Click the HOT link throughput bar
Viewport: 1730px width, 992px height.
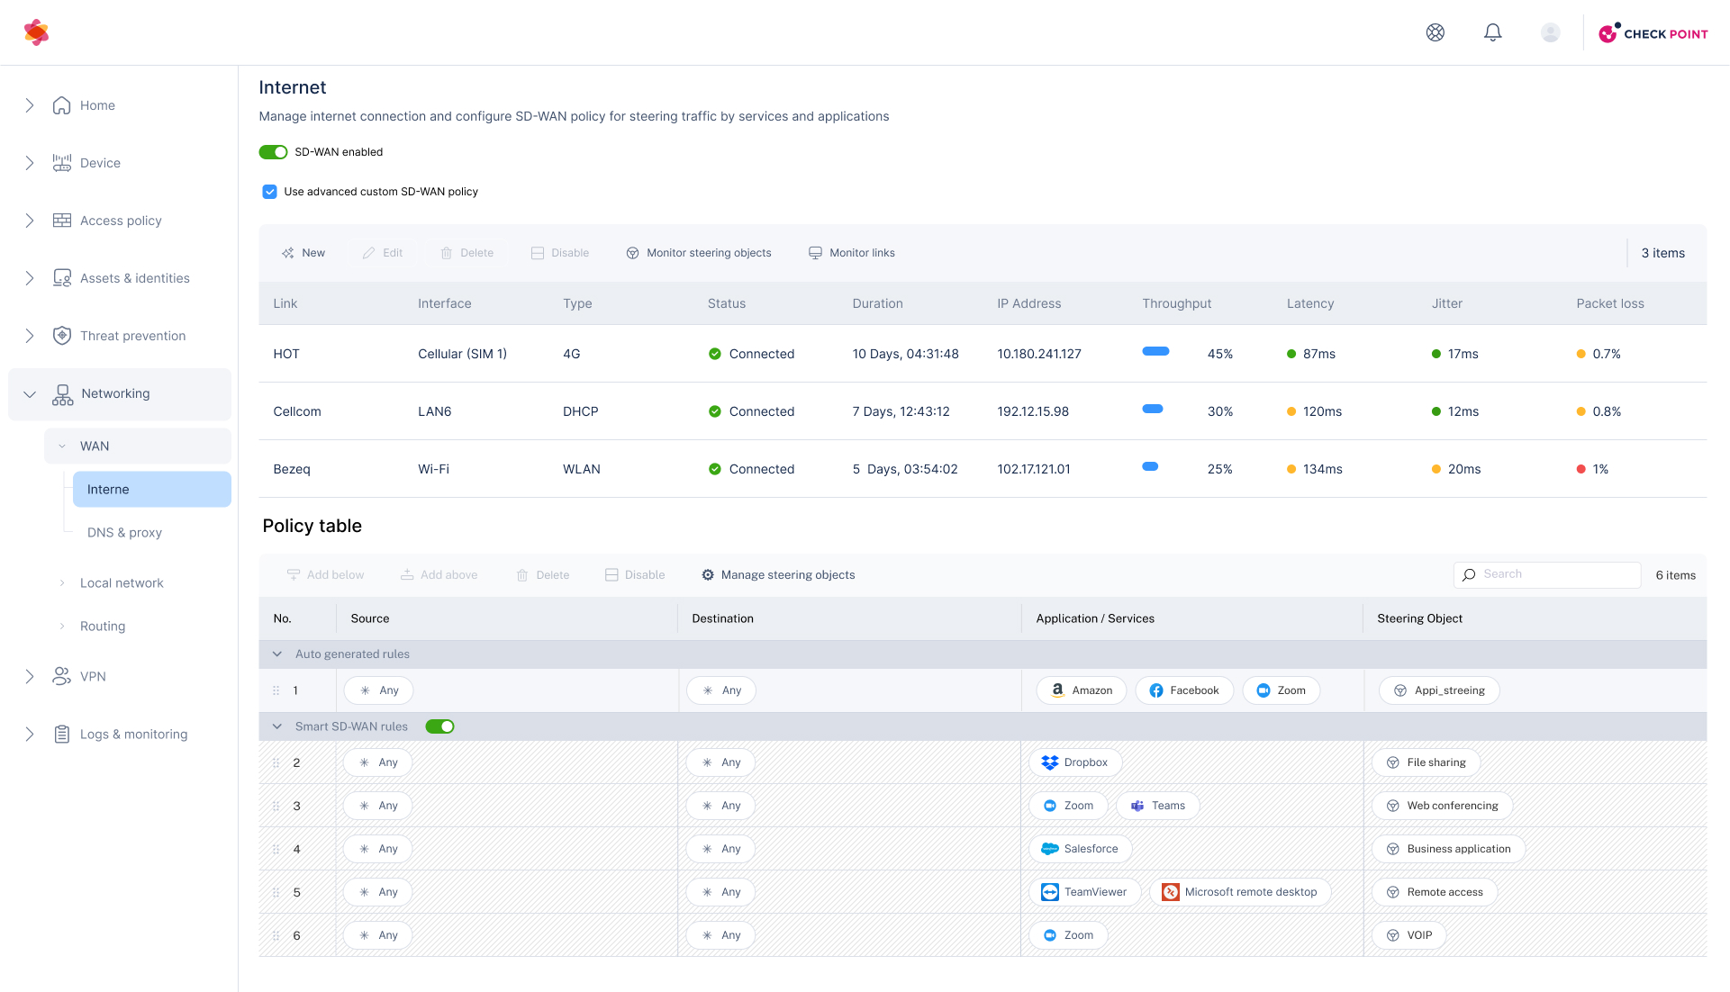(x=1155, y=352)
